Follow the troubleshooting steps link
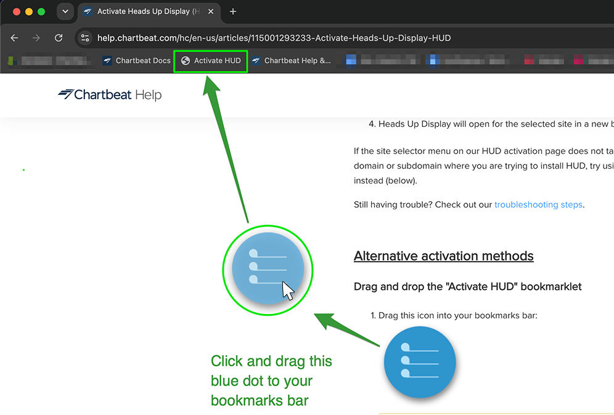 coord(538,204)
